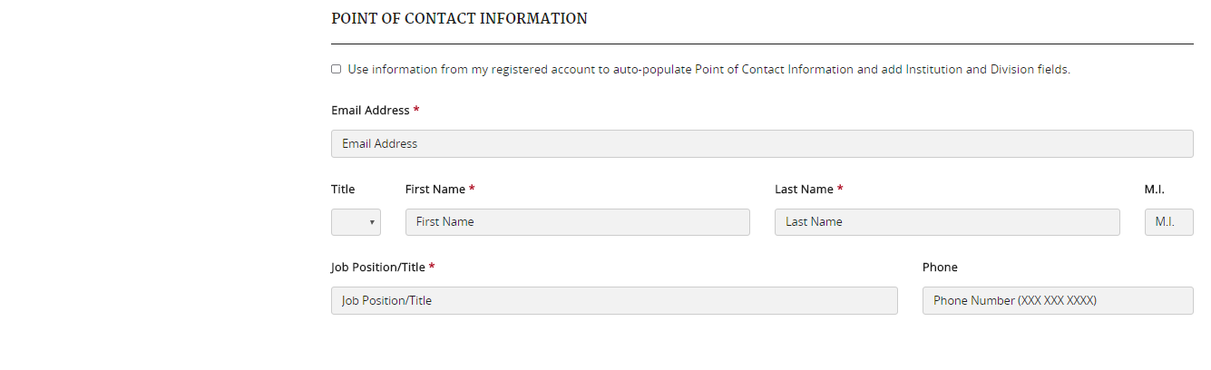The image size is (1211, 370).
Task: Click the Email Address field label
Action: 370,111
